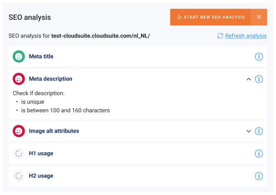Select the H1 usage row label

[41, 153]
